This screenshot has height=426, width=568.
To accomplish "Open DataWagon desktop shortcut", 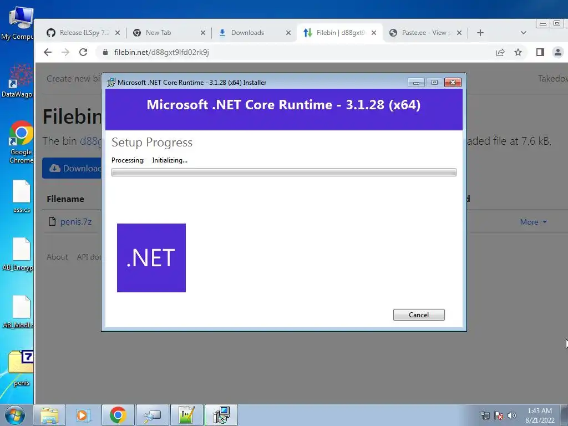I will point(17,82).
